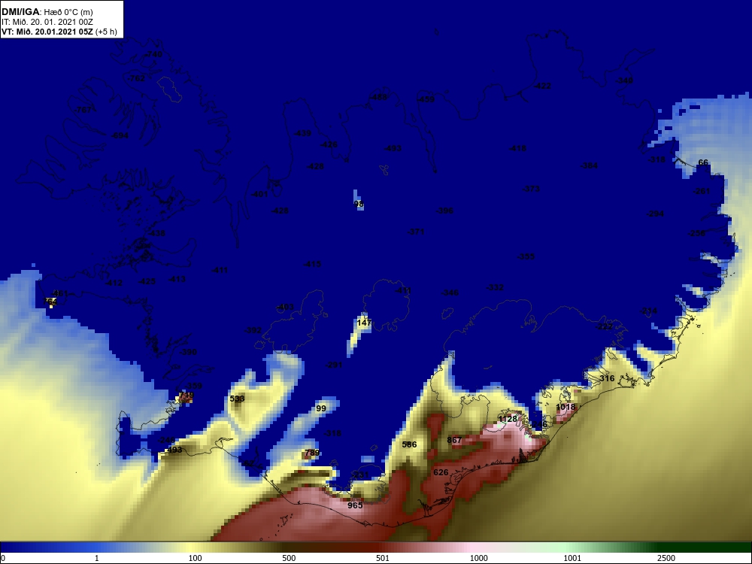The height and width of the screenshot is (564, 752).
Task: Click the -418 label
Action: (x=517, y=148)
